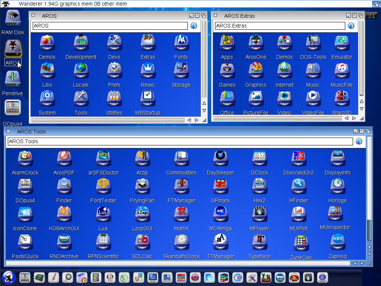Viewport: 381px width, 286px height.
Task: Click the down scroll arrow in AROS window
Action: [204, 110]
